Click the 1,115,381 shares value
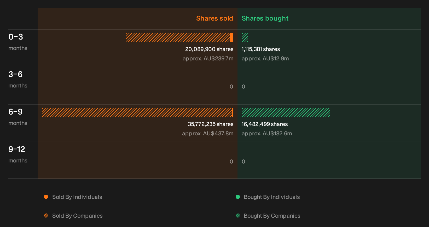This screenshot has width=429, height=227. 261,49
